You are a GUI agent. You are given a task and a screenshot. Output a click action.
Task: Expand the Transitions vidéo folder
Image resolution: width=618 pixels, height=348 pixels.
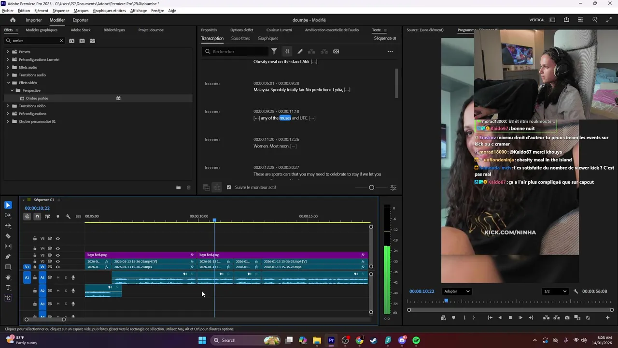8,106
